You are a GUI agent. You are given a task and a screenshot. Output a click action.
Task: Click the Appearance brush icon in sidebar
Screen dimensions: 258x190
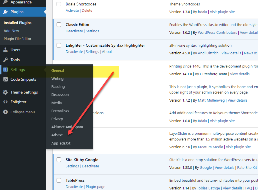click(x=5, y=2)
